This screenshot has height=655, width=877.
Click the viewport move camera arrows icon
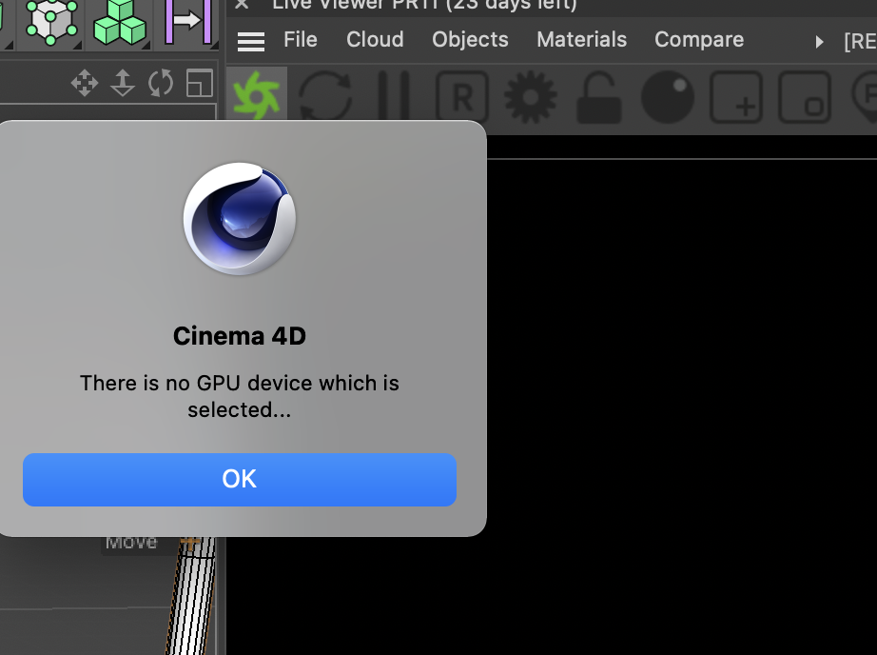(x=85, y=83)
